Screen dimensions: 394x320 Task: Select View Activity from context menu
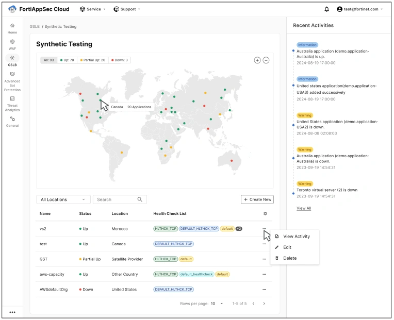point(296,237)
